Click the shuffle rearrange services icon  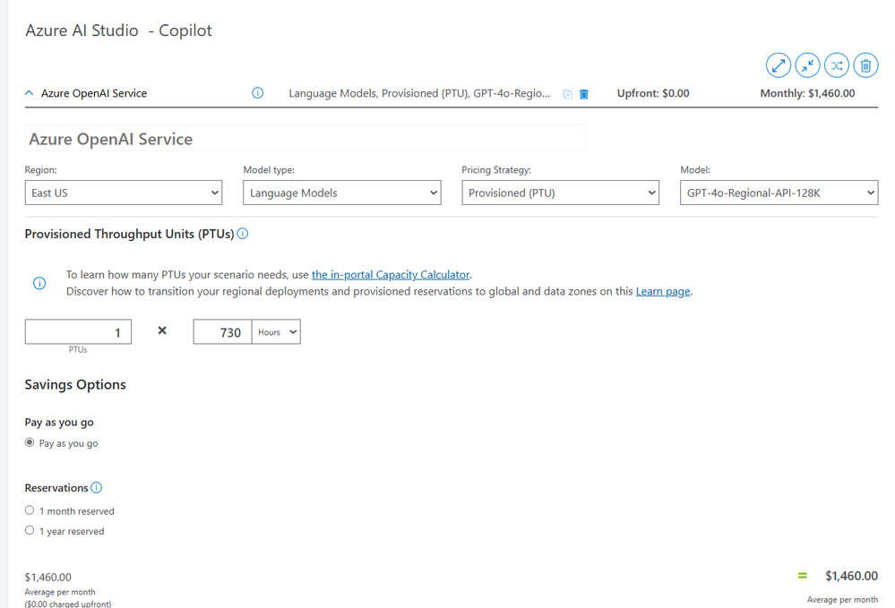tap(837, 65)
